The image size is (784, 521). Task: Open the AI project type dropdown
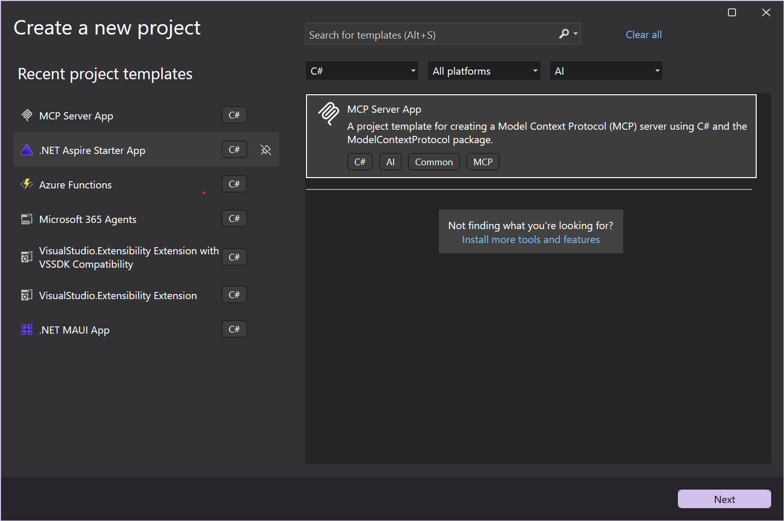(x=605, y=71)
